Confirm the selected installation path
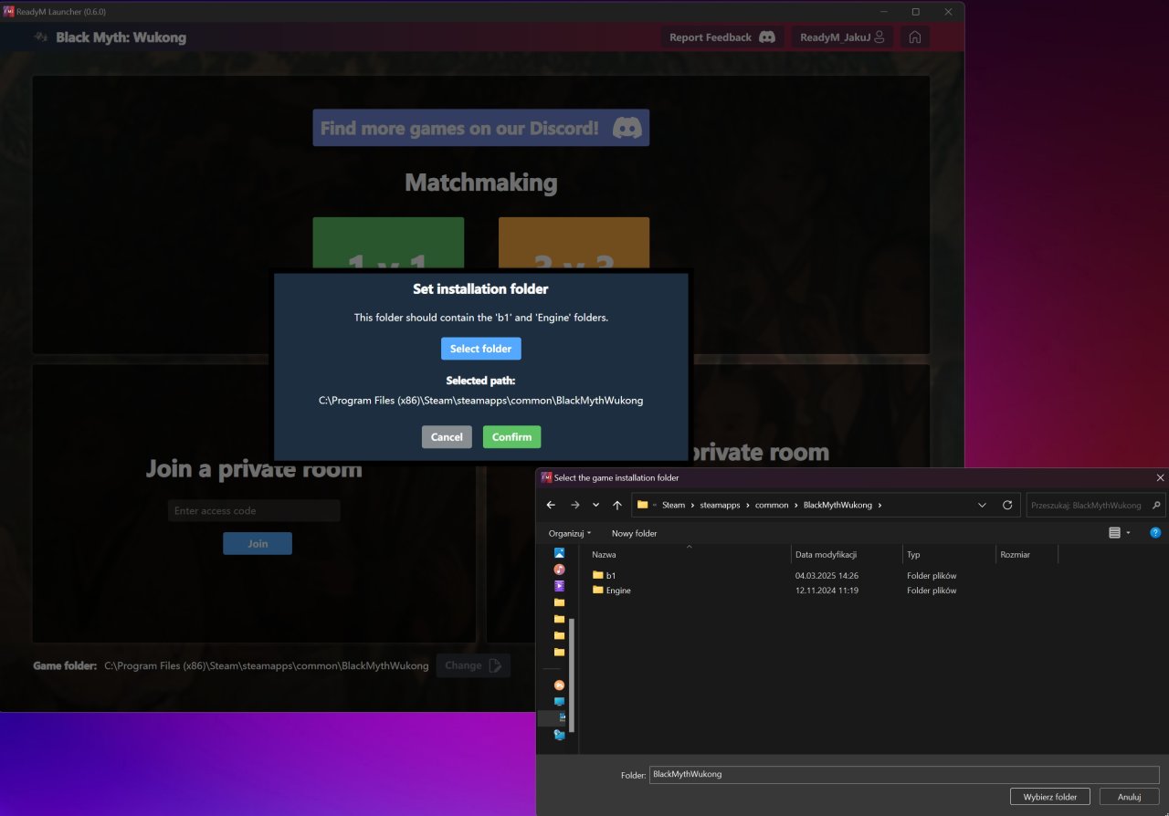This screenshot has width=1169, height=816. click(x=511, y=437)
